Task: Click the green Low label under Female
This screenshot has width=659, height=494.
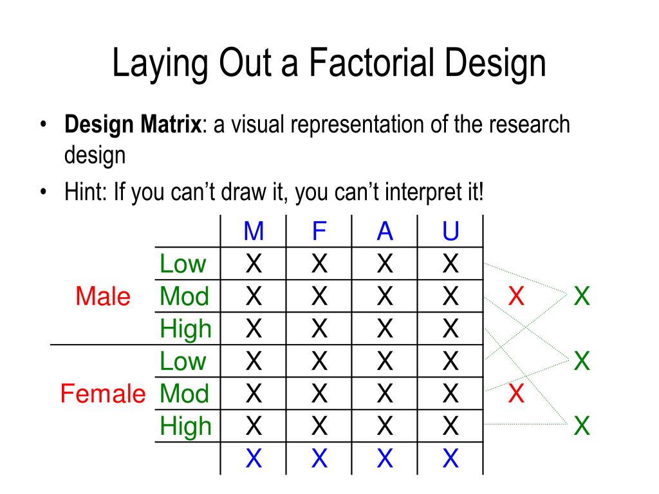Action: [183, 361]
